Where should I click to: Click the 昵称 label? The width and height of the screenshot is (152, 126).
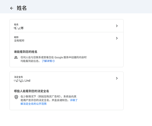[16, 37]
